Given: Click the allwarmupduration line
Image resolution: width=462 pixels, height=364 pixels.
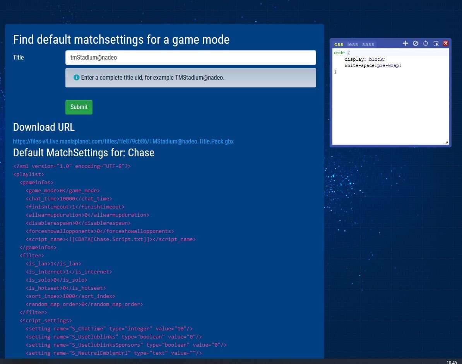Looking at the screenshot, I should pyautogui.click(x=87, y=215).
